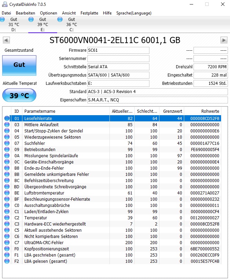Click status icon of Lesefehlerrate row
This screenshot has width=230, height=280.
(7, 118)
